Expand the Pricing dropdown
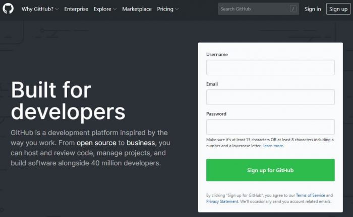The width and height of the screenshot is (353, 217). [167, 9]
